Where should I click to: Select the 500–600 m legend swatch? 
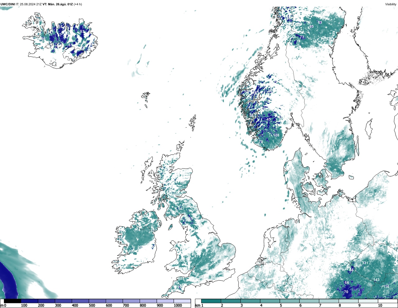pyautogui.click(x=97, y=301)
